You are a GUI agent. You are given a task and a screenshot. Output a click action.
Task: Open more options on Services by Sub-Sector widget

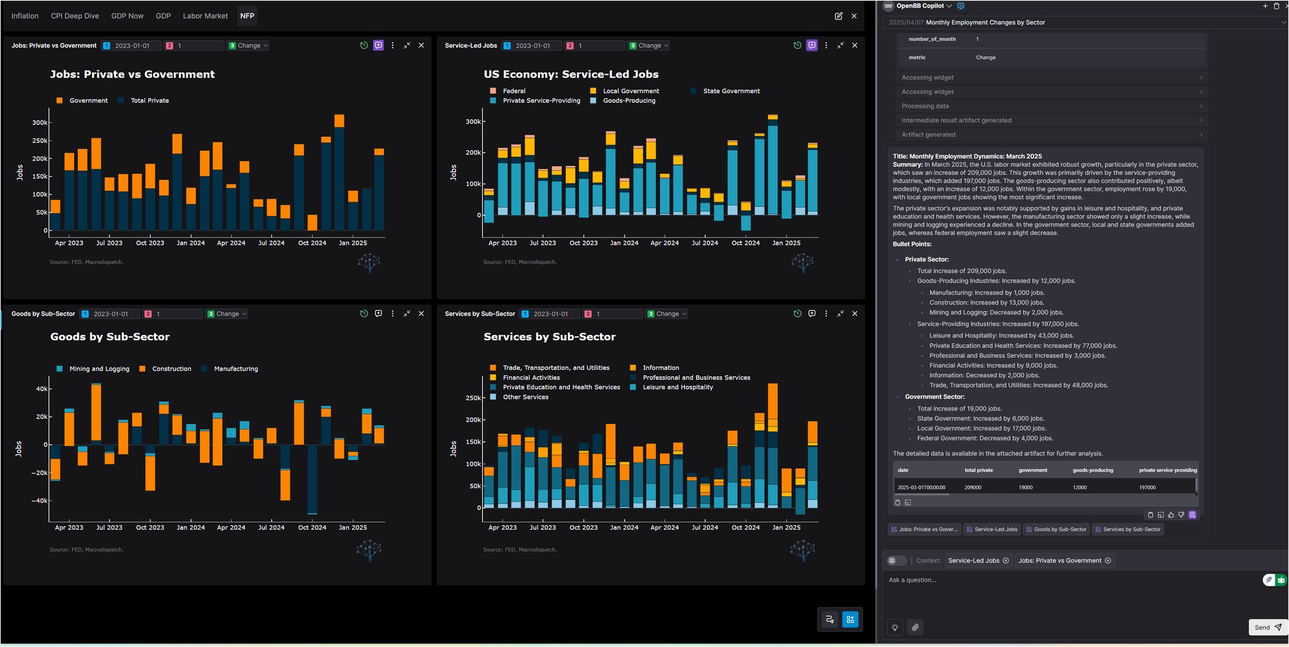[826, 313]
